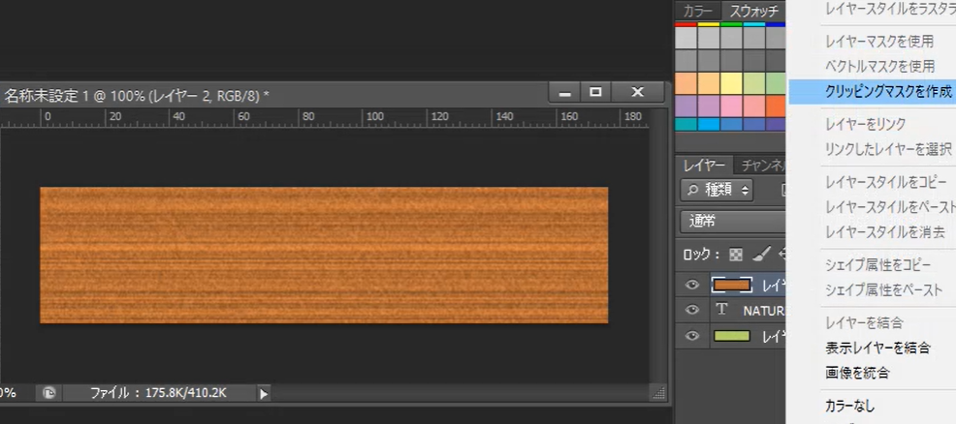Switch to the スウォッチ tab
Screen dimensions: 957x424
click(754, 11)
